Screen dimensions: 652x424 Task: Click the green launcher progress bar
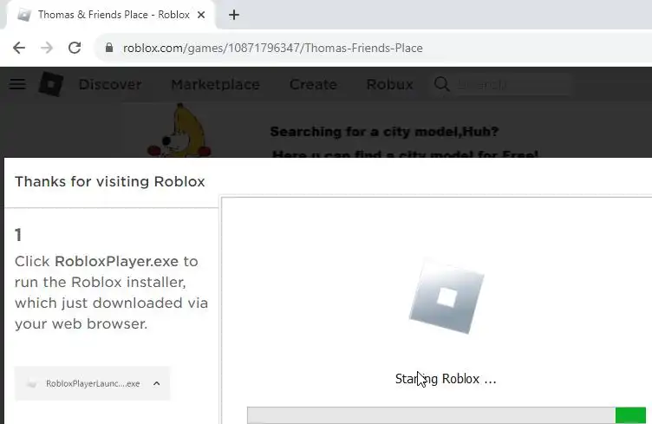pyautogui.click(x=630, y=415)
